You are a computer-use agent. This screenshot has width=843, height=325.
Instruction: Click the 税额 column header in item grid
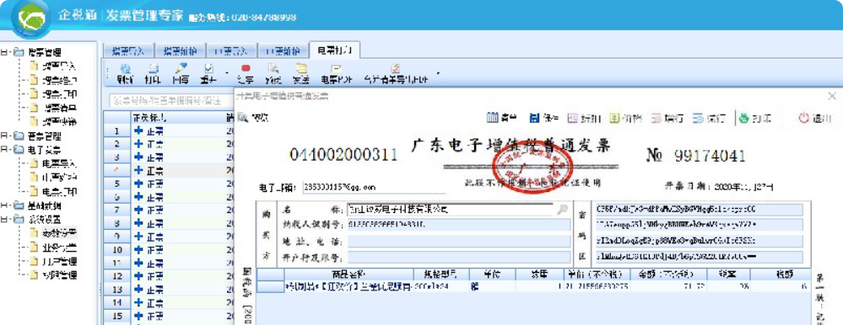pos(780,274)
